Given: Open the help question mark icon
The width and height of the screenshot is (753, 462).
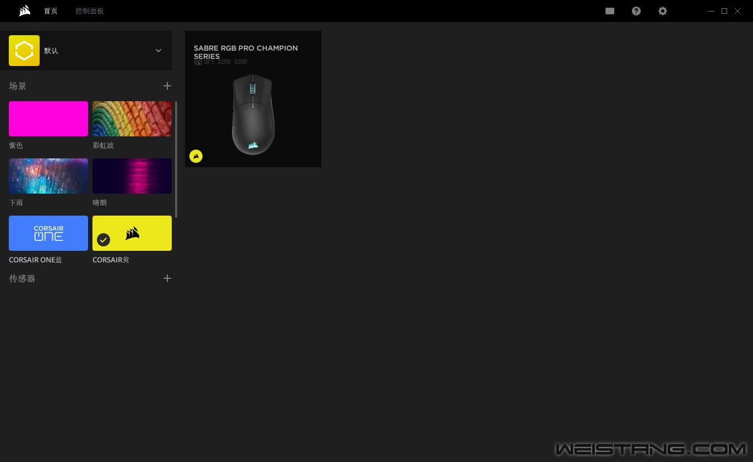Looking at the screenshot, I should tap(636, 11).
